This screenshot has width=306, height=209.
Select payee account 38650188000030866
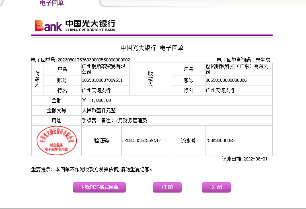coord(226,80)
